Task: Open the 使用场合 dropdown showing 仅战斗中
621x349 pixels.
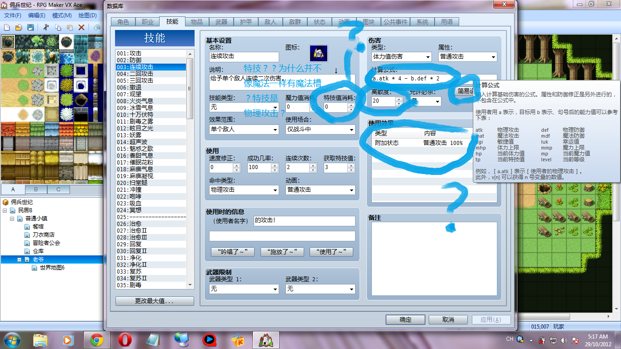Action: point(320,130)
